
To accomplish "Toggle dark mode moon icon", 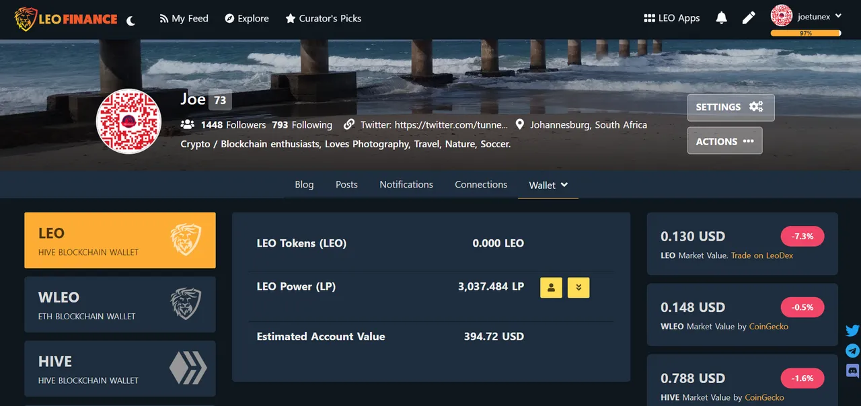I will click(x=131, y=20).
